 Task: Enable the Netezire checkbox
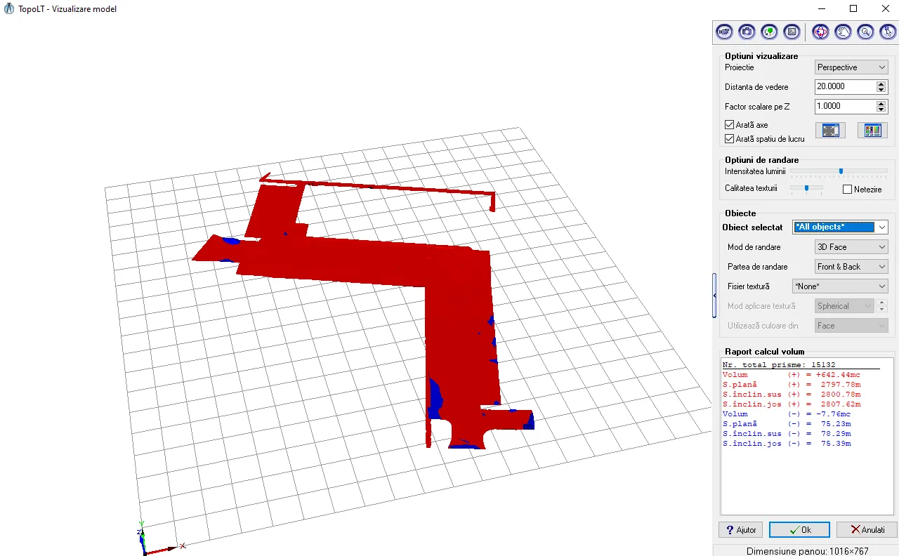(x=847, y=190)
